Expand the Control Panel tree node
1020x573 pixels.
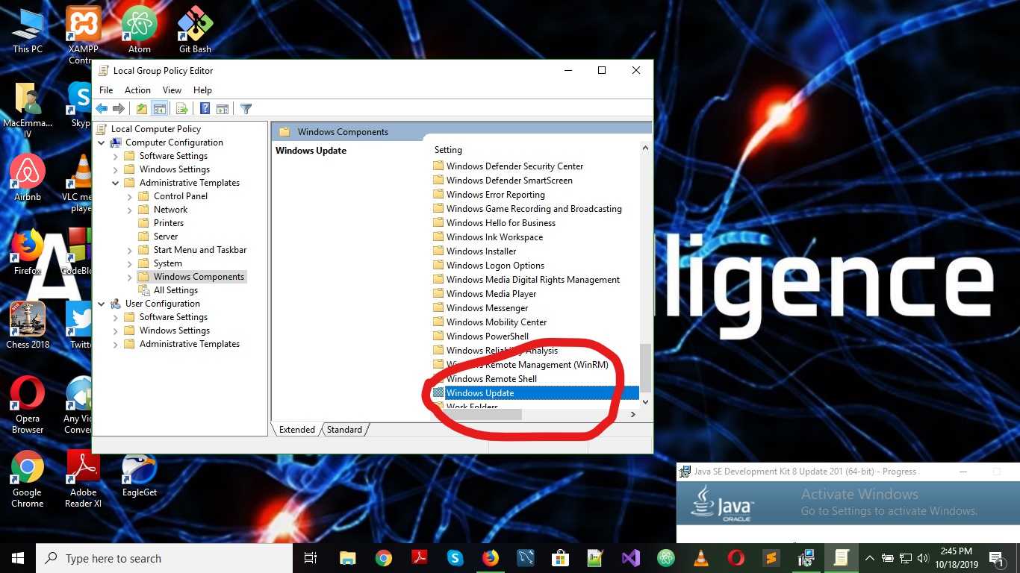(130, 196)
